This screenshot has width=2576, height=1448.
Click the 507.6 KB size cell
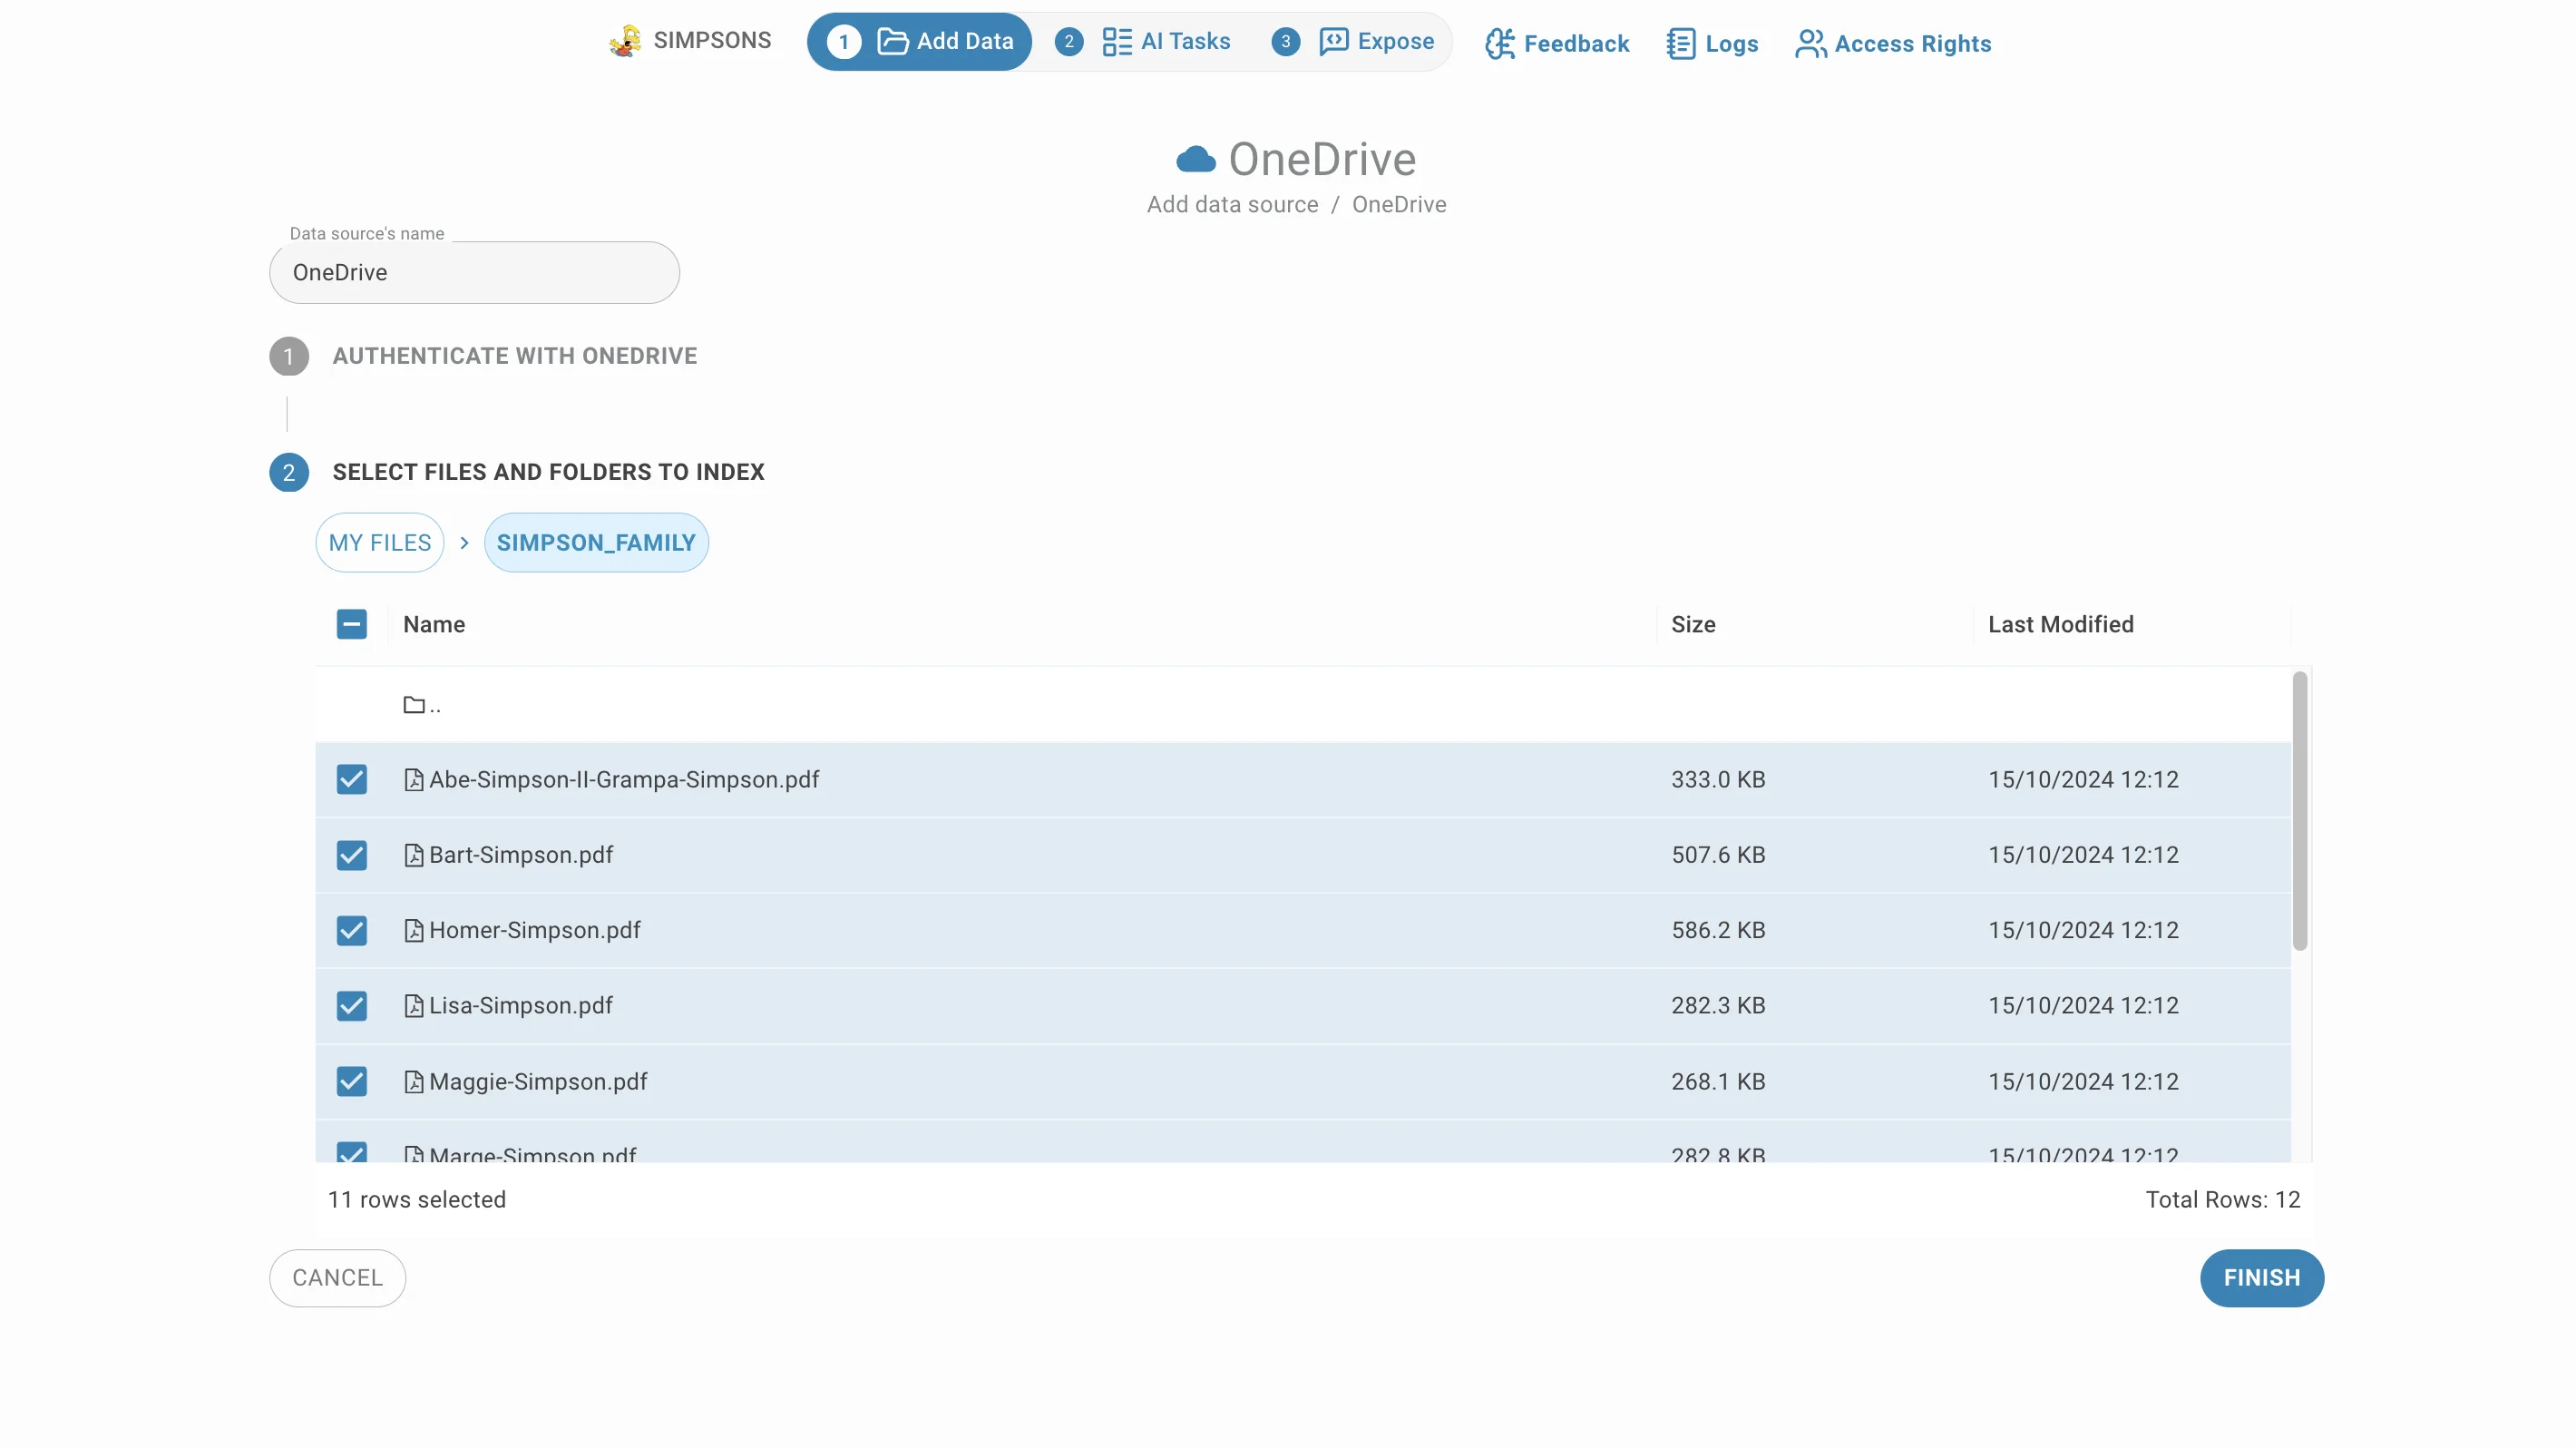point(1718,856)
